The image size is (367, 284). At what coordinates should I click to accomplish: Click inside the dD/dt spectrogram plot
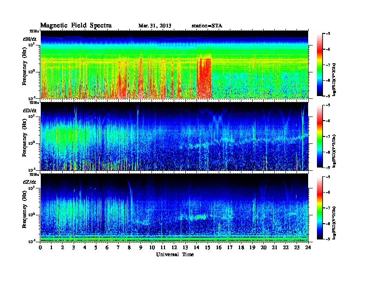174,136
